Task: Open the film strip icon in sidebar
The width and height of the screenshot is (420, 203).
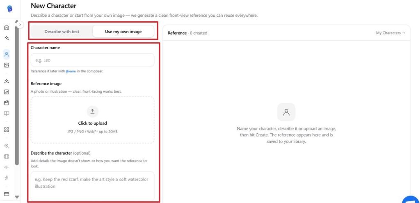Action: 7,157
